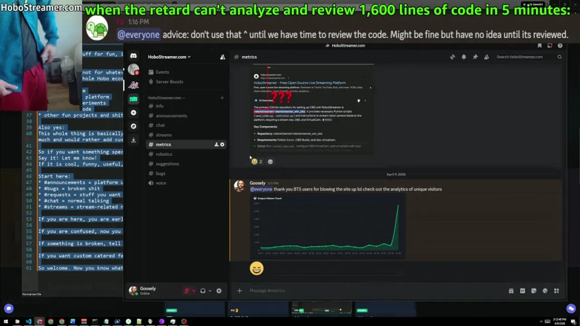The width and height of the screenshot is (580, 326).
Task: Click the large grinning emoji below the graph
Action: click(x=256, y=268)
